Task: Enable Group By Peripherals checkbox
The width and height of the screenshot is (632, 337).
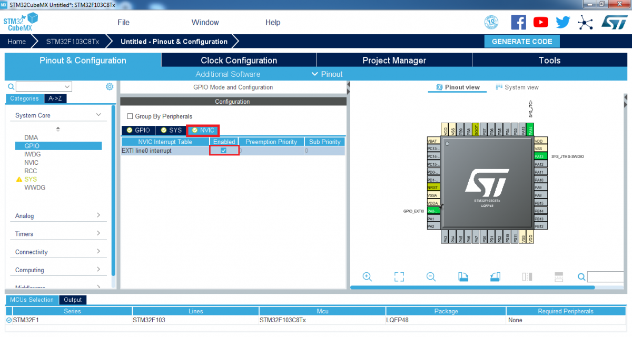Action: [130, 116]
